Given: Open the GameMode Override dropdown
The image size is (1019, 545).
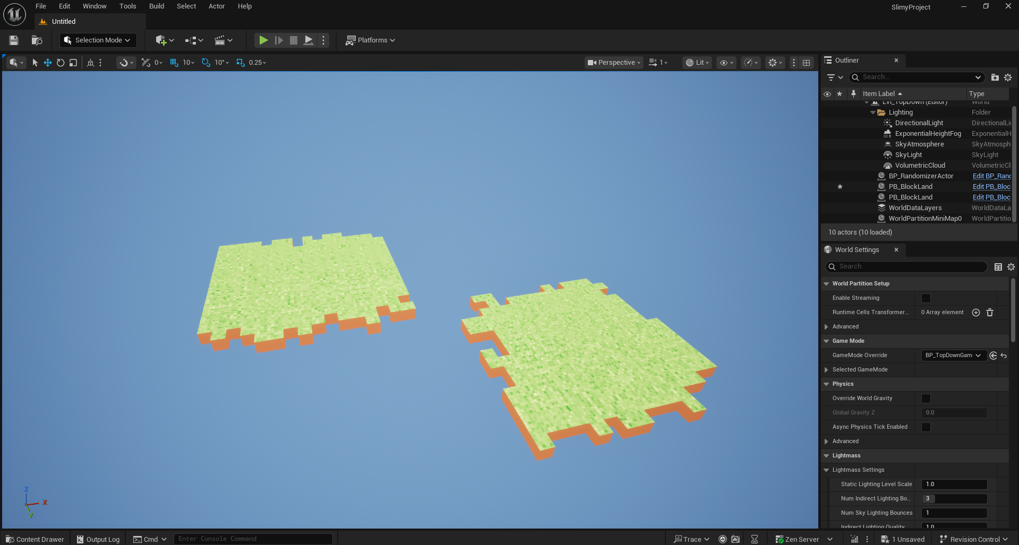Looking at the screenshot, I should (x=953, y=356).
